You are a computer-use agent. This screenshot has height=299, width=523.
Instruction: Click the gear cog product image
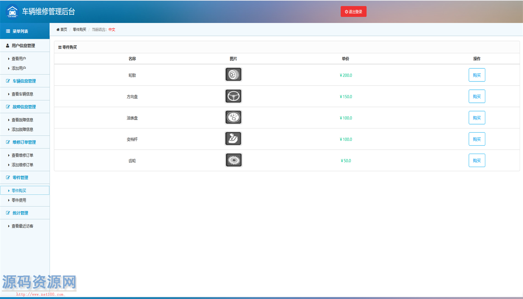(x=233, y=160)
